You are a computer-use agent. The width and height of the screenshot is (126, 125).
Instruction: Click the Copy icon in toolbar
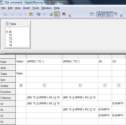coord(26,14)
